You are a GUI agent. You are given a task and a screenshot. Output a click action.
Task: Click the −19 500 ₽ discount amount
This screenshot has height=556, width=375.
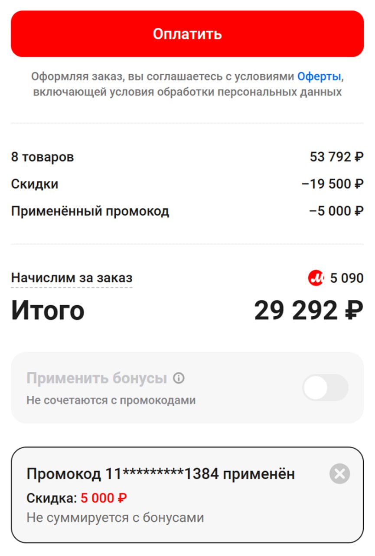(333, 184)
